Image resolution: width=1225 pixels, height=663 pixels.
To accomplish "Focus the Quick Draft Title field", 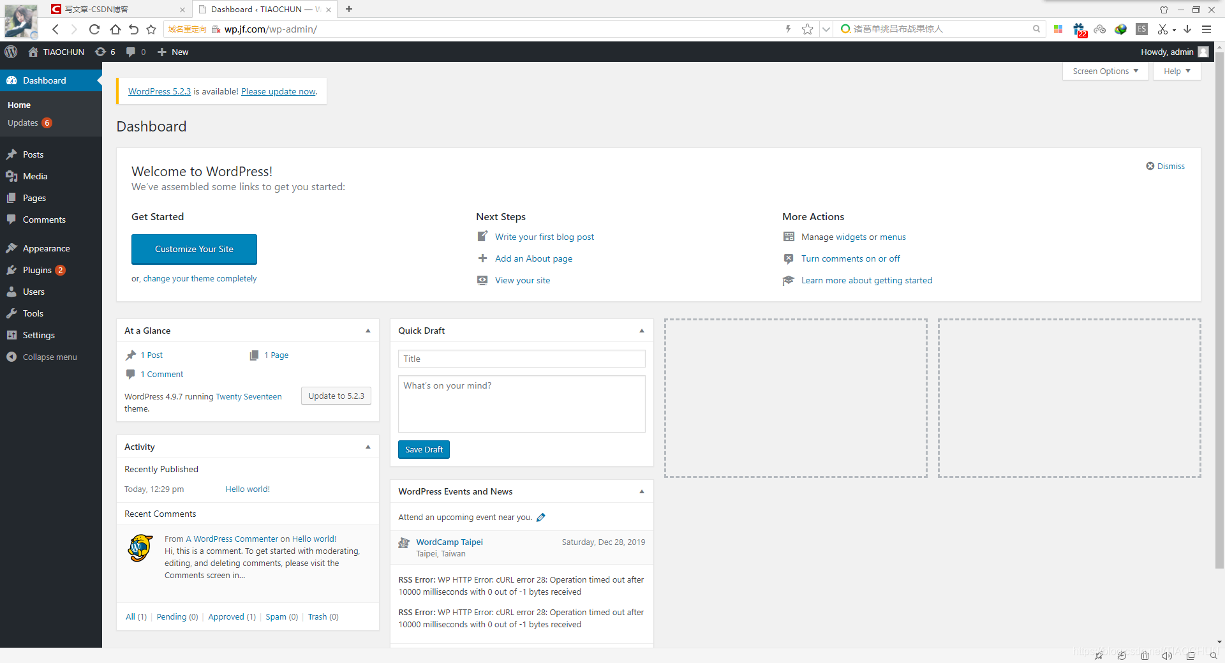I will pos(521,359).
